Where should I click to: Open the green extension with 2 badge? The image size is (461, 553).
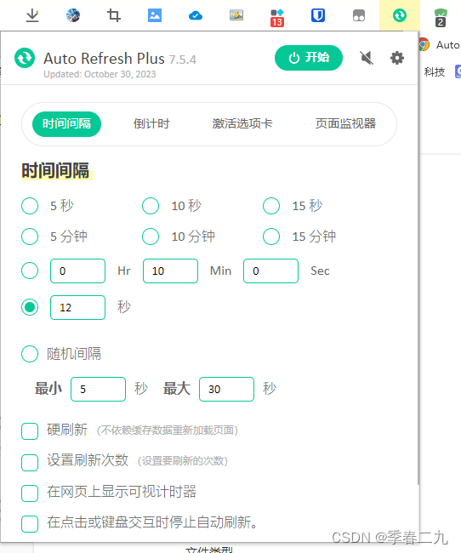[x=441, y=18]
